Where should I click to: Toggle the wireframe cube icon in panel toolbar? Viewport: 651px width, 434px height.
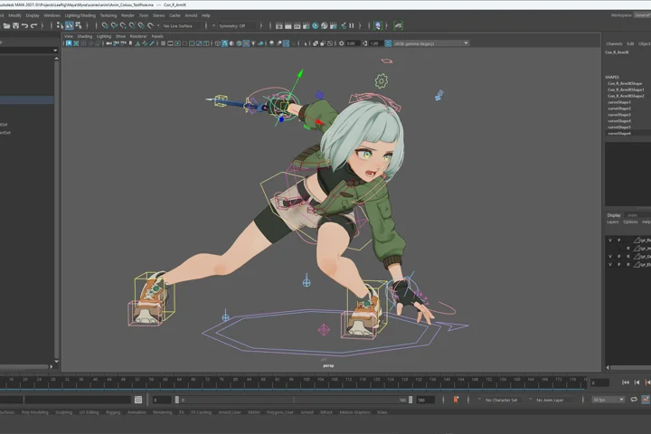click(217, 43)
